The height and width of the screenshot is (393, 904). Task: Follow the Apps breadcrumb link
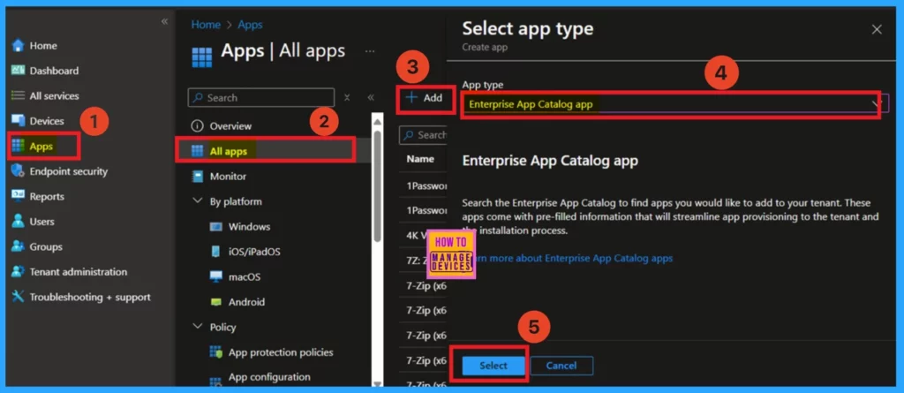point(250,25)
